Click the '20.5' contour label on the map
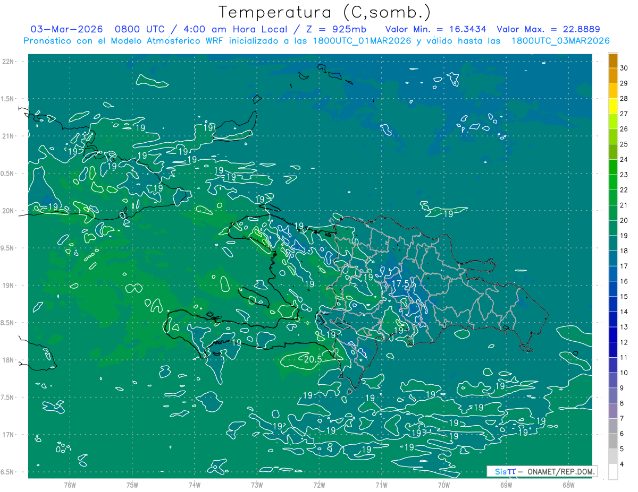This screenshot has width=638, height=492. pos(313,359)
